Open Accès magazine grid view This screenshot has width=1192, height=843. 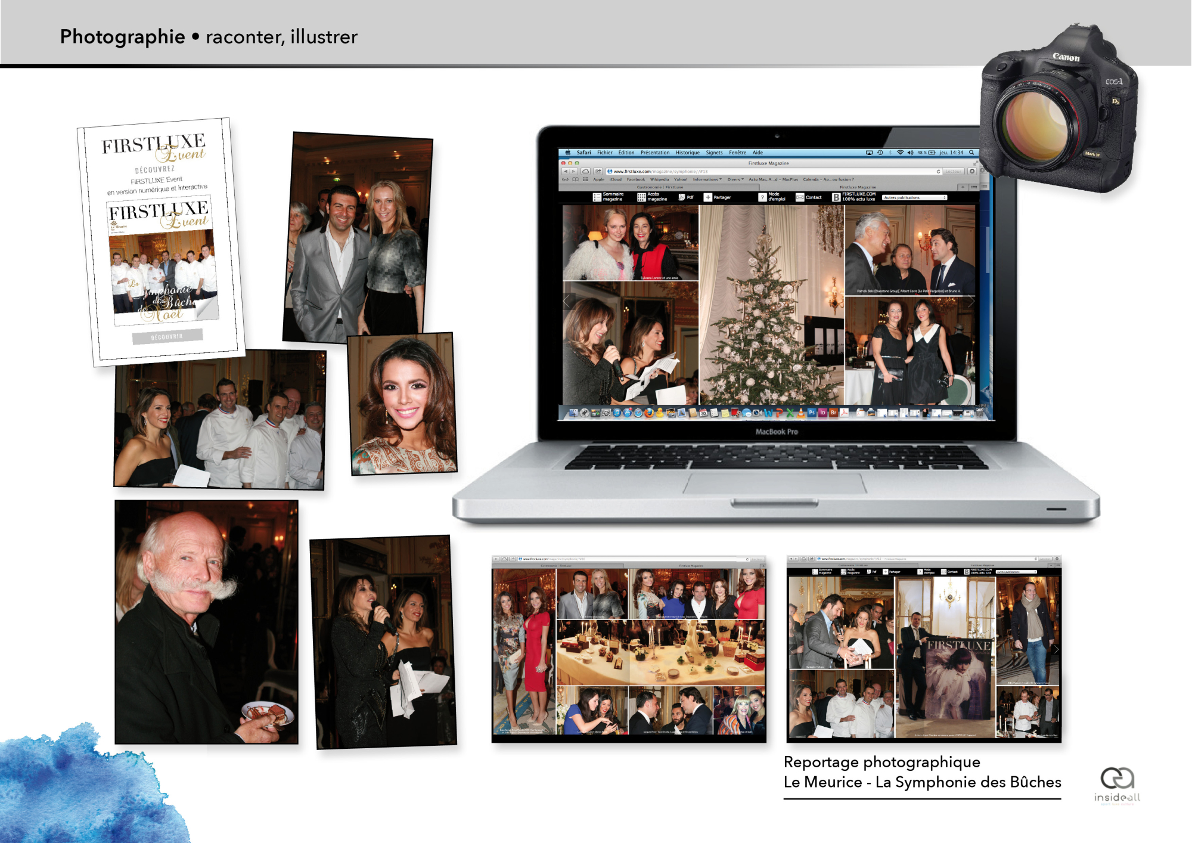tap(641, 197)
